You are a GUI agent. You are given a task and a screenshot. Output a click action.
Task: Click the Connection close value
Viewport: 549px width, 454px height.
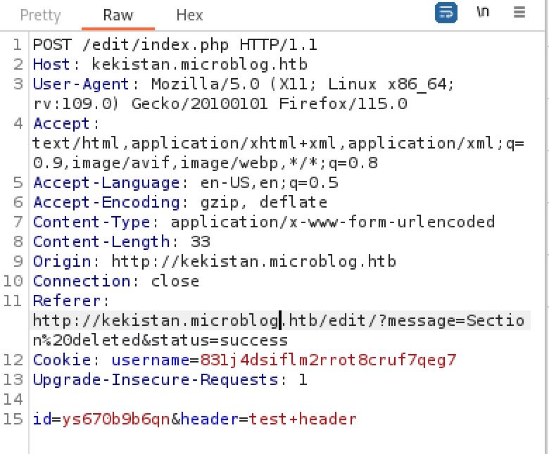coord(175,282)
